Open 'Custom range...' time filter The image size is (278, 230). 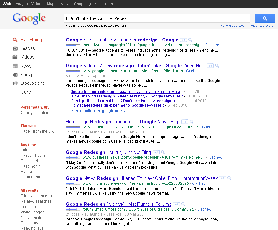pyautogui.click(x=35, y=177)
